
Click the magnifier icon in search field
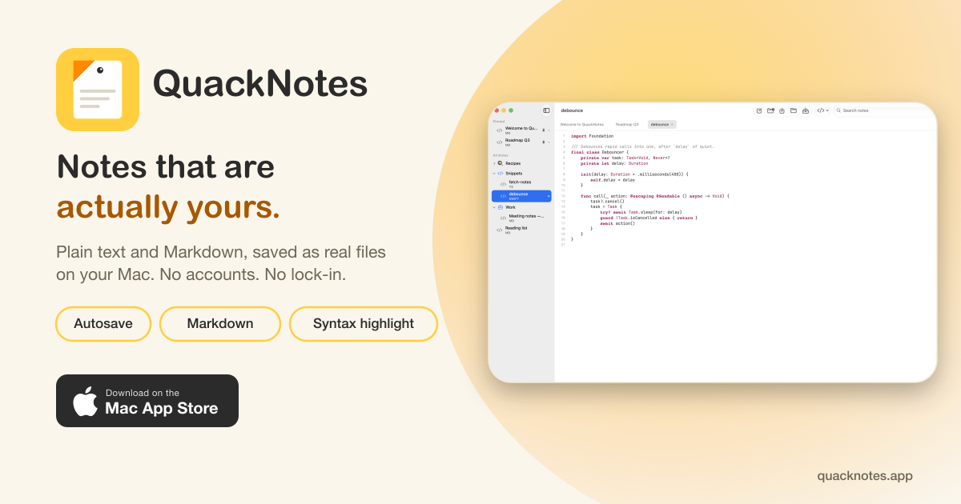(x=838, y=110)
